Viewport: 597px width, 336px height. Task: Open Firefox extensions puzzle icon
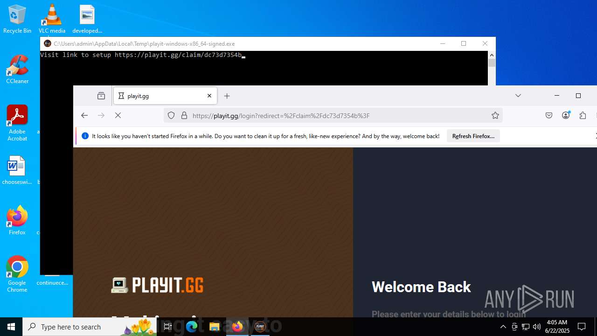583,115
